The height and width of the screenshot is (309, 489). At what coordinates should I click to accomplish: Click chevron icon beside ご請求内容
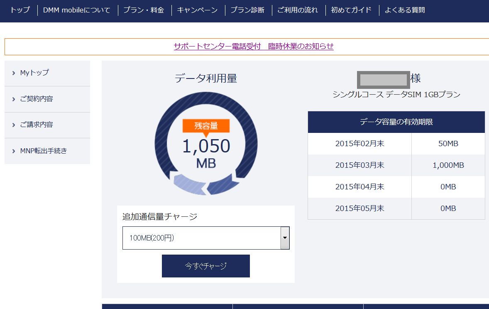point(13,125)
